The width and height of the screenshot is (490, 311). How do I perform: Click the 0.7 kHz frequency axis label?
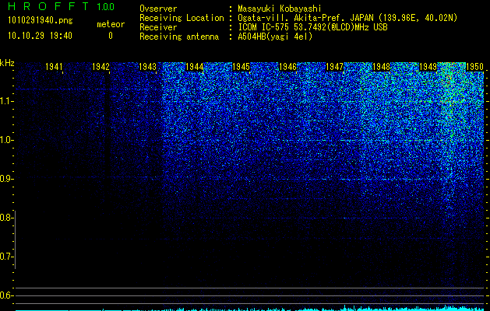(x=5, y=257)
